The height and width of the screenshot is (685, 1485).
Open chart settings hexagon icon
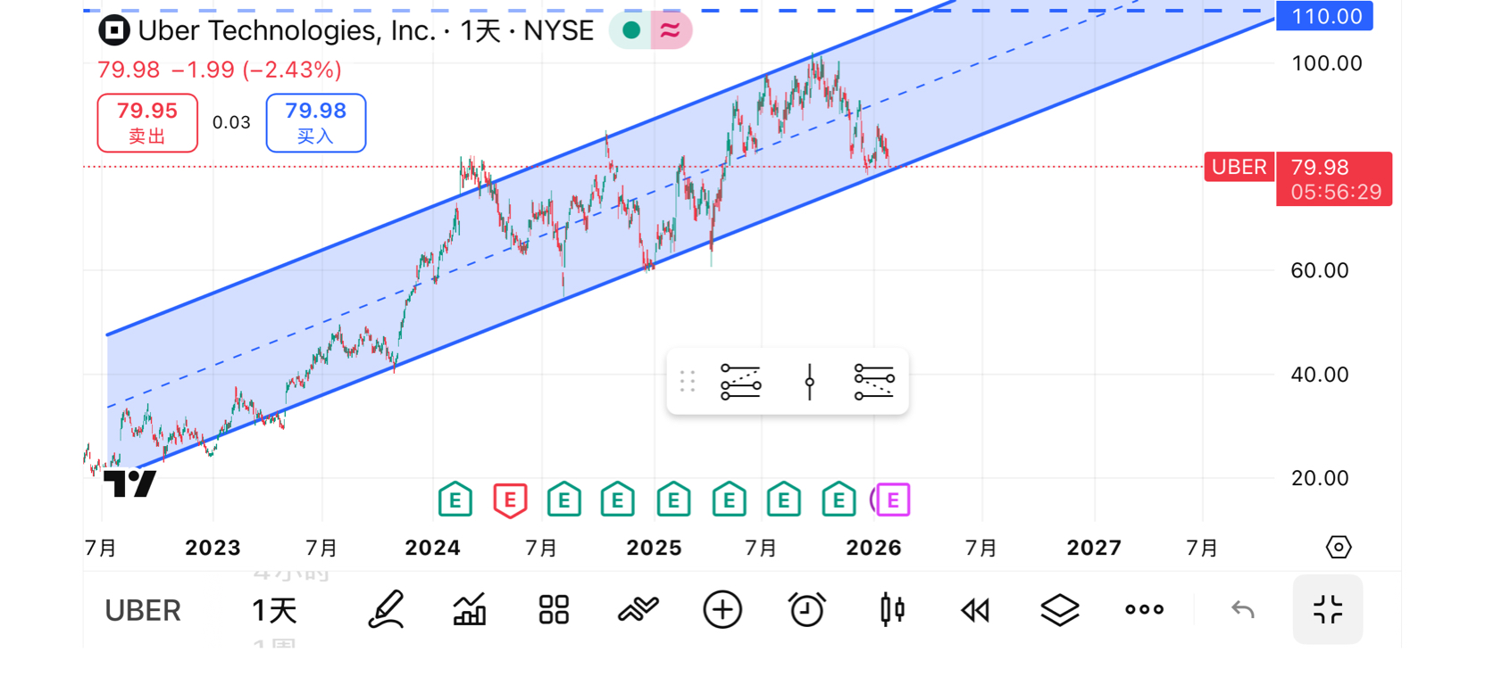[x=1338, y=547]
